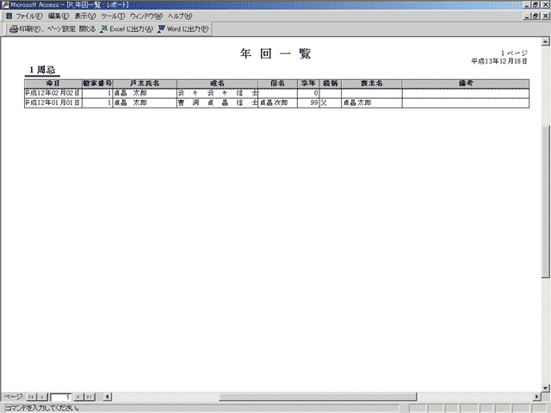551x413 pixels.
Task: Click the 印刷 (Print) toolbar button
Action: pos(25,28)
